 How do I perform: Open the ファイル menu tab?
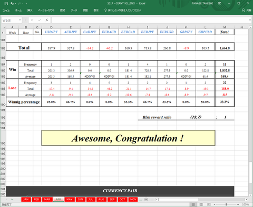coord(6,11)
